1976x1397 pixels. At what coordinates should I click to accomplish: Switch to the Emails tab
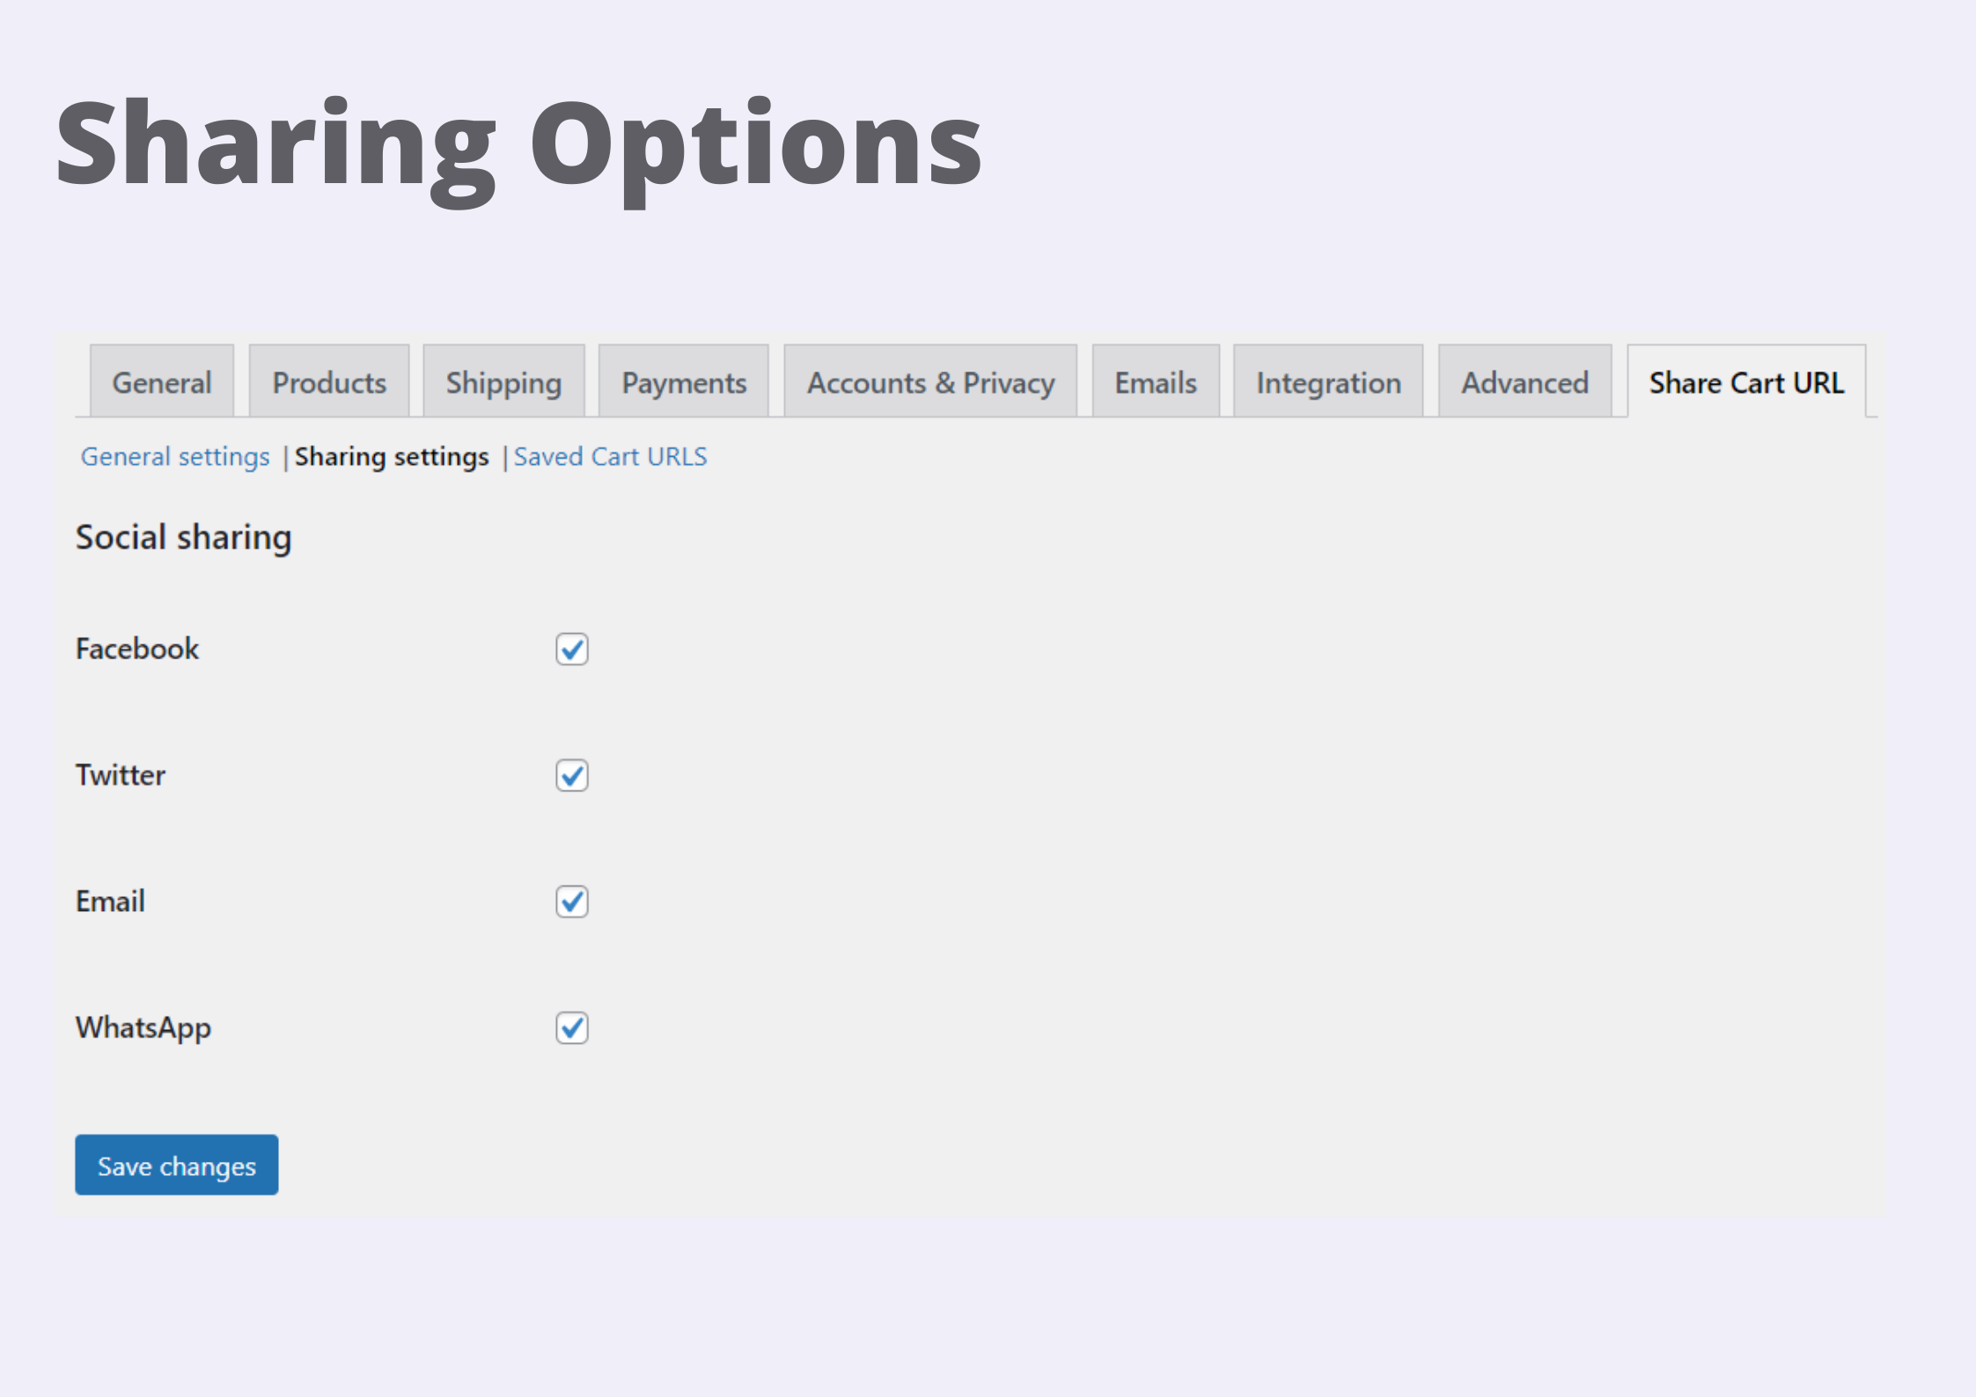click(x=1154, y=382)
